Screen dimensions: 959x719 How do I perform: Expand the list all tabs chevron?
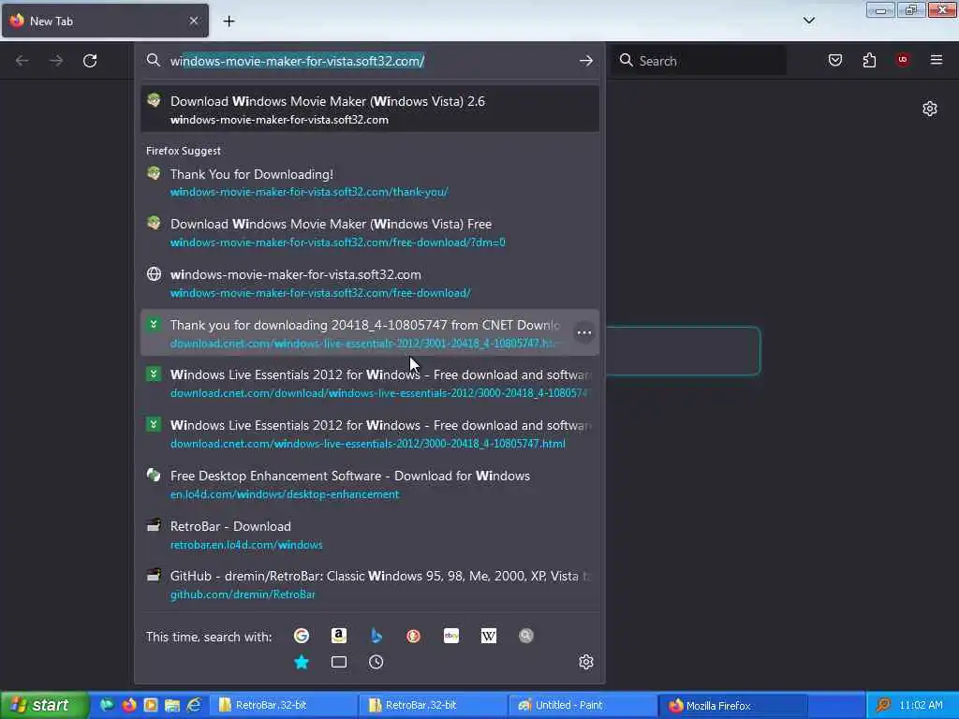808,21
